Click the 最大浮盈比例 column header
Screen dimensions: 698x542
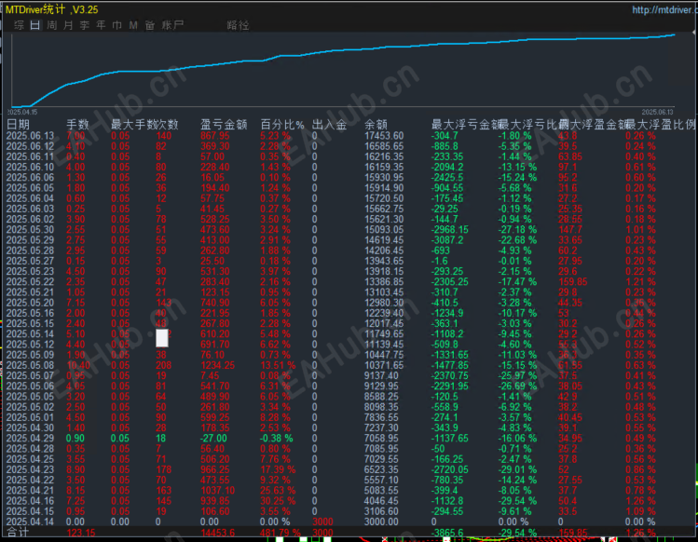click(660, 125)
